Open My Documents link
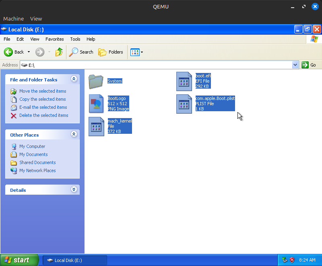322x266 pixels. 33,154
